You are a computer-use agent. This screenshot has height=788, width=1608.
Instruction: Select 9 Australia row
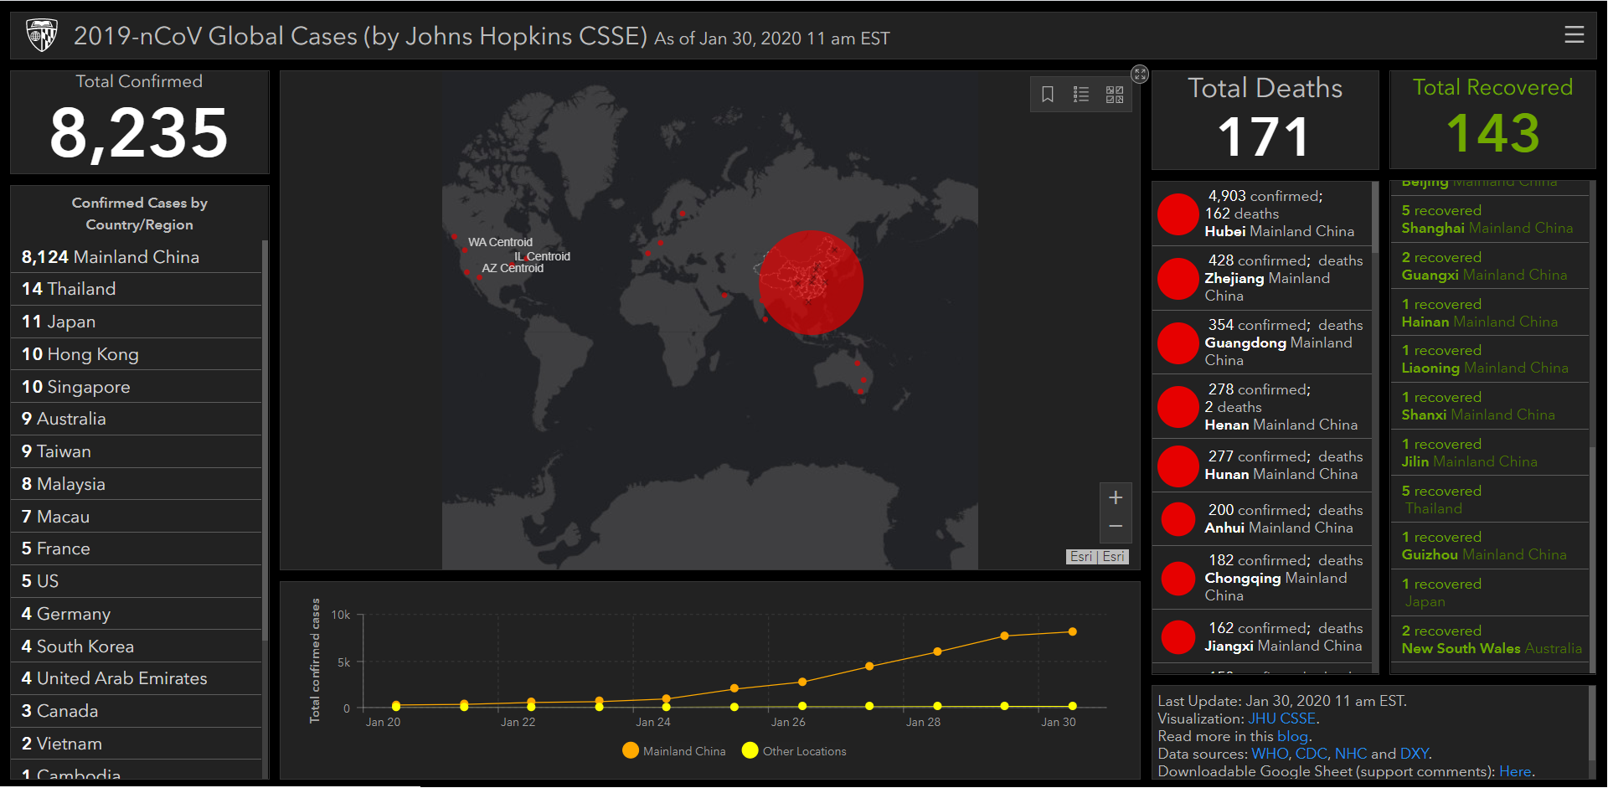coord(137,419)
